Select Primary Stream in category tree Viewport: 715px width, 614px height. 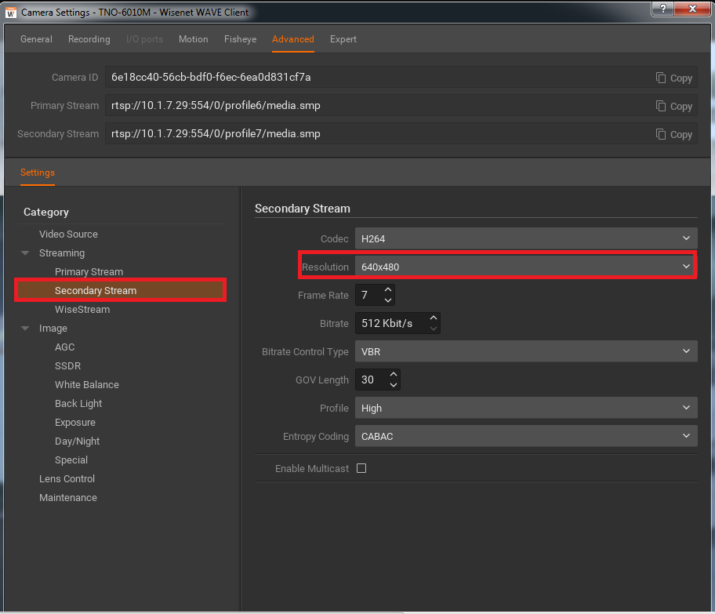[89, 272]
